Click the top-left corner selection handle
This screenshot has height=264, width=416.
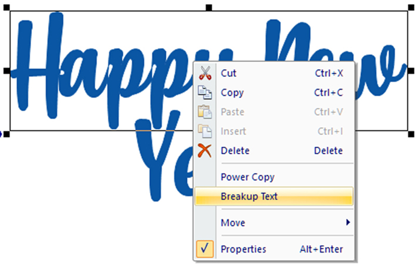click(7, 8)
